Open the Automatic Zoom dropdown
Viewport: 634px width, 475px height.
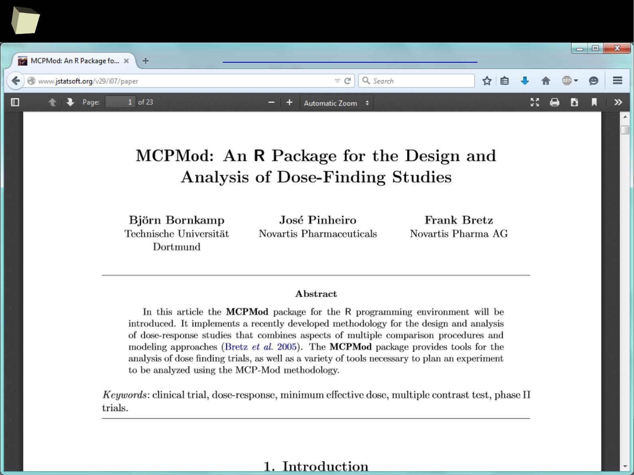pyautogui.click(x=337, y=103)
